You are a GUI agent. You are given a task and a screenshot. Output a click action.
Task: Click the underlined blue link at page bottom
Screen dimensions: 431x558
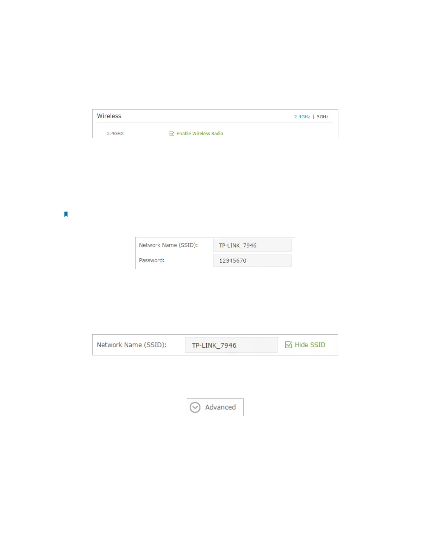[70, 555]
